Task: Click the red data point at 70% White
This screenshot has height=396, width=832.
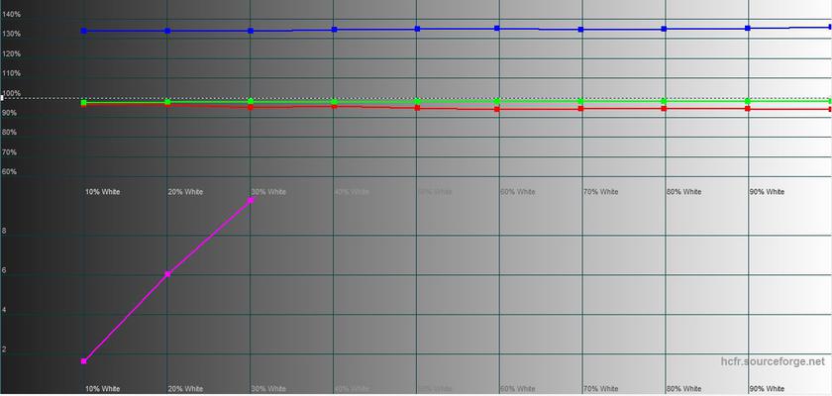Action: pos(580,108)
